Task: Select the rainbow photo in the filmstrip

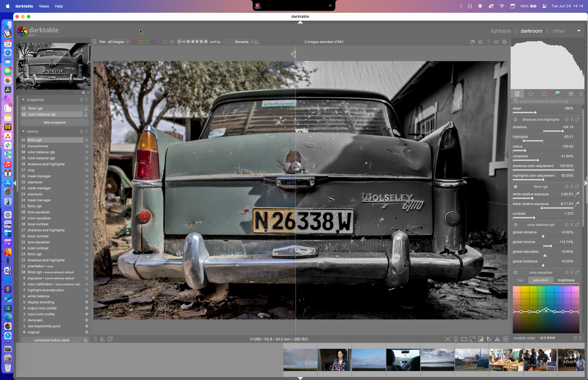Action: click(300, 360)
